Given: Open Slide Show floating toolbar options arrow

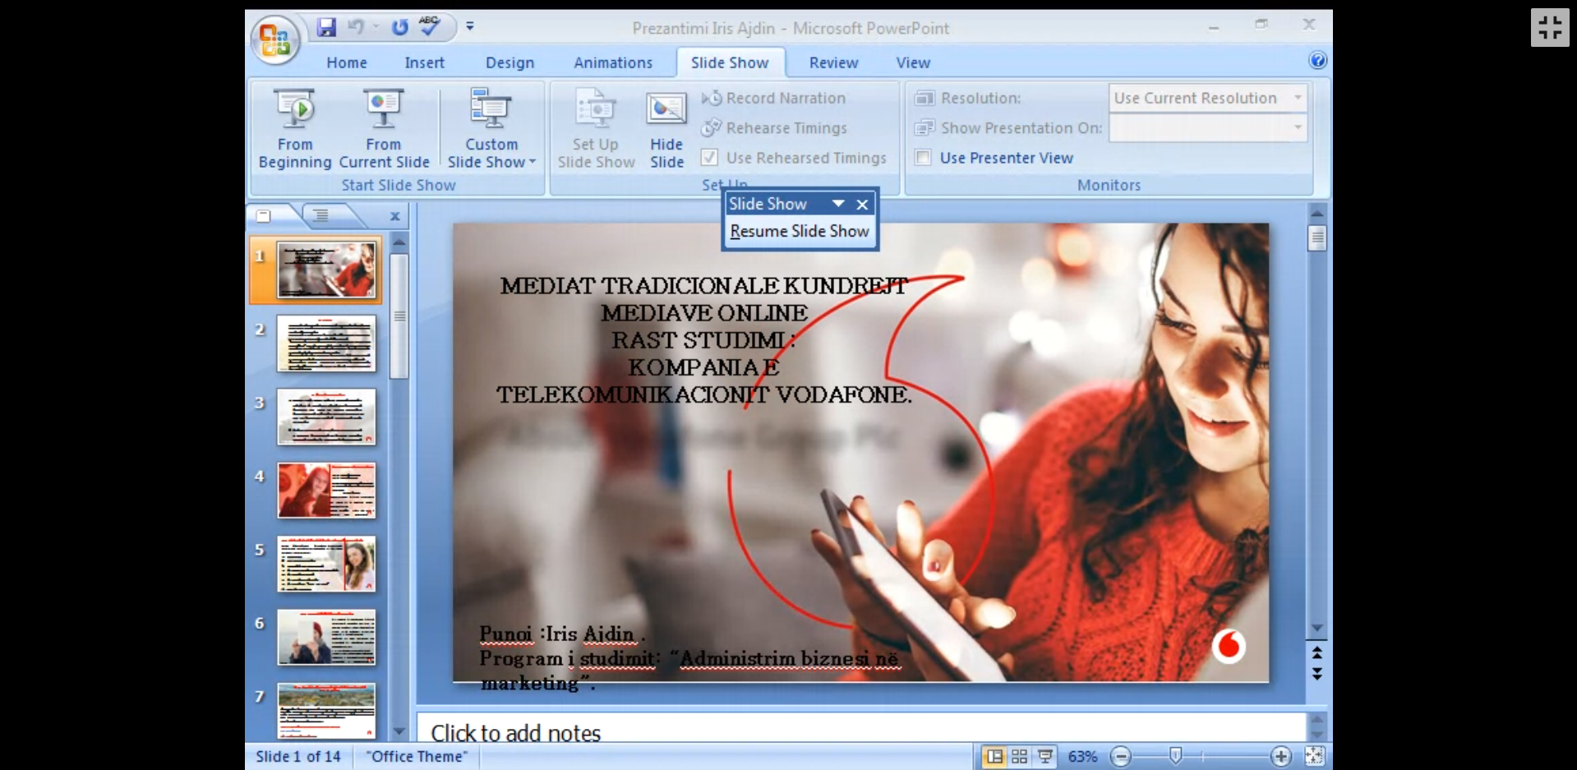Looking at the screenshot, I should pyautogui.click(x=837, y=204).
